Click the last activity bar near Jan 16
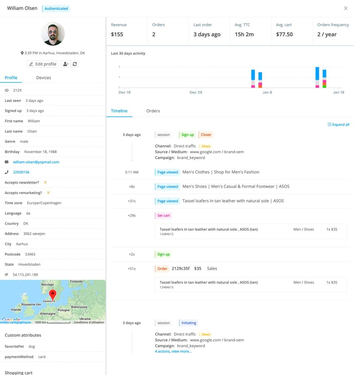 click(x=324, y=79)
